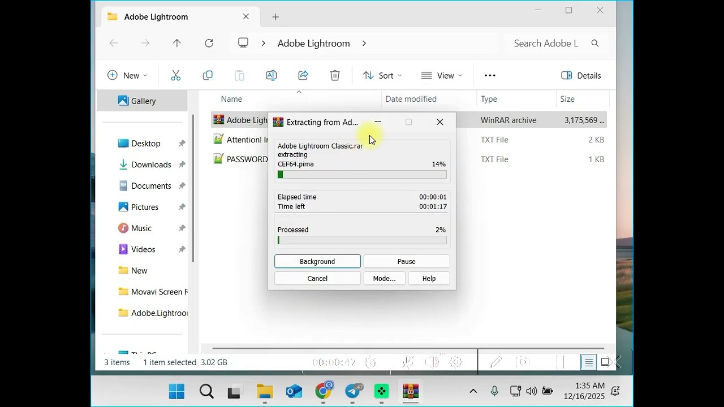
Task: Open Desktop in sidebar
Action: pyautogui.click(x=146, y=144)
